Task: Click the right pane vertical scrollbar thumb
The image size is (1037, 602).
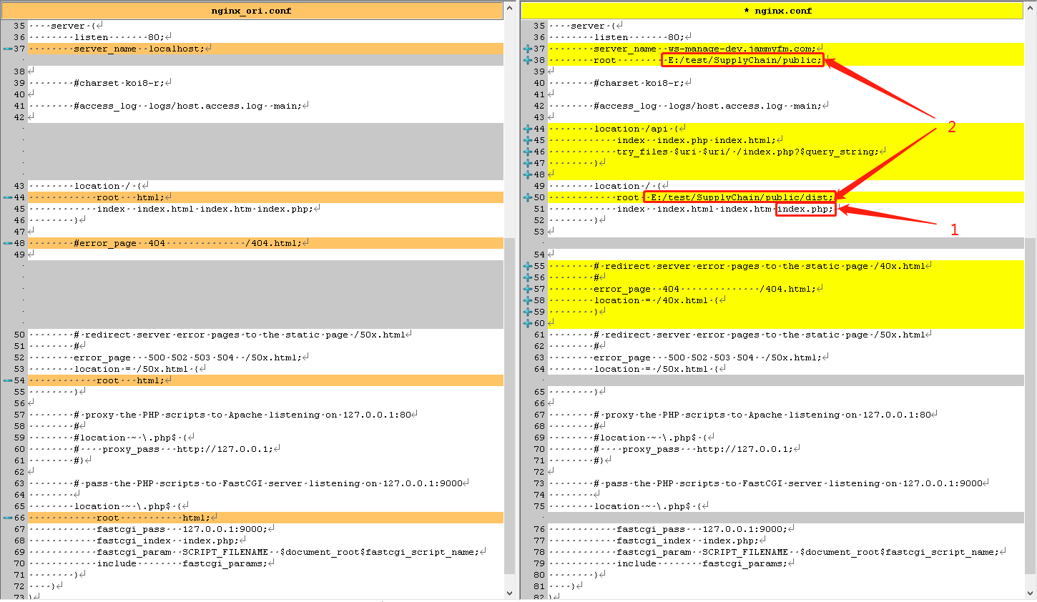Action: pyautogui.click(x=1030, y=405)
